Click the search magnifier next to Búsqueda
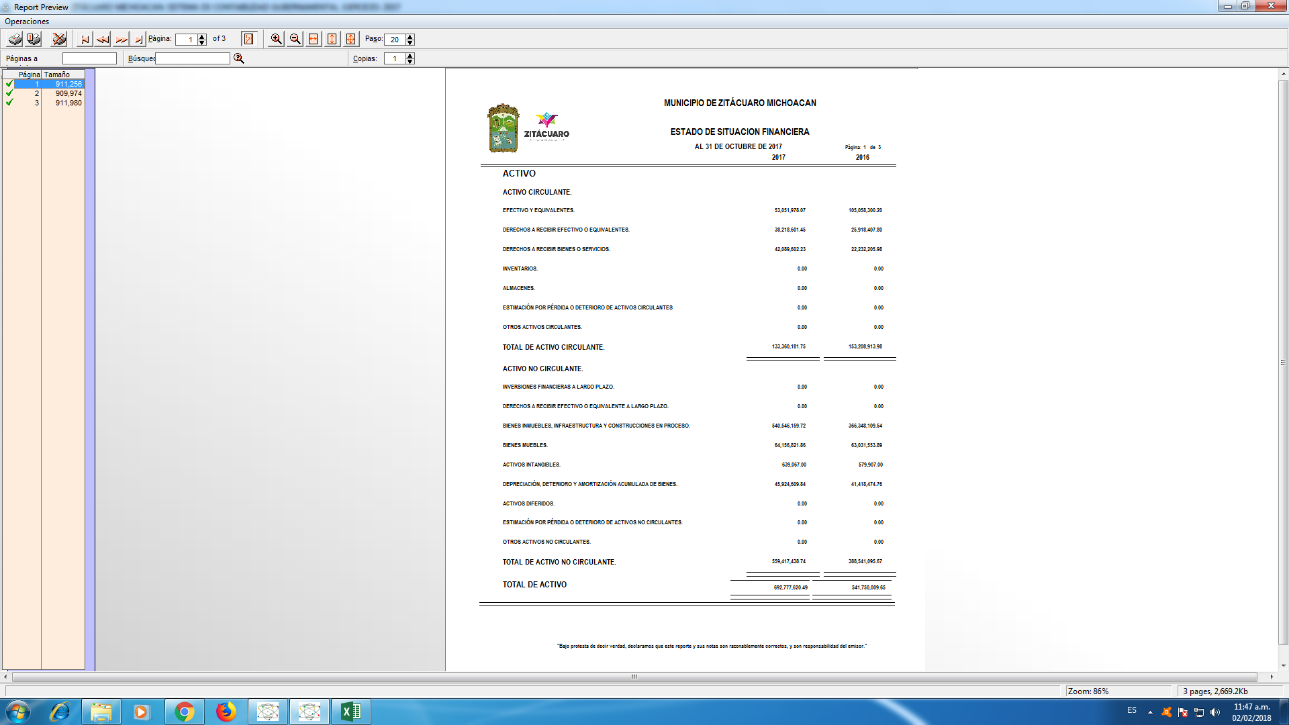This screenshot has width=1289, height=725. coord(239,58)
